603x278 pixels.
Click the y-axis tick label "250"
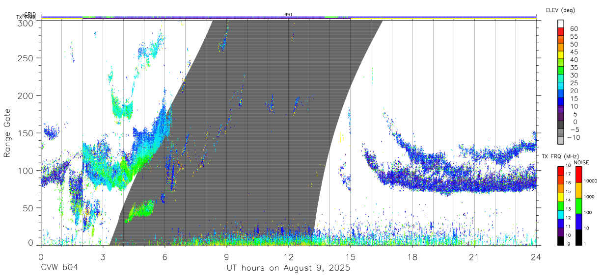pyautogui.click(x=25, y=58)
